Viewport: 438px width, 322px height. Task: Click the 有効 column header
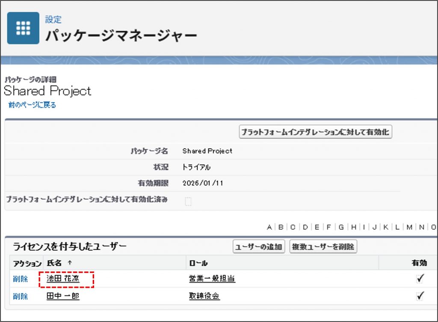coord(418,263)
